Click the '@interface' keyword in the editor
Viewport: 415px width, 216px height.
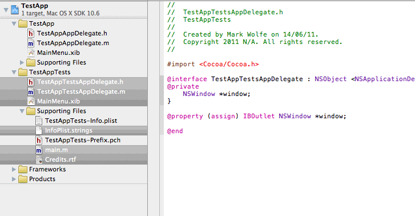[187, 79]
